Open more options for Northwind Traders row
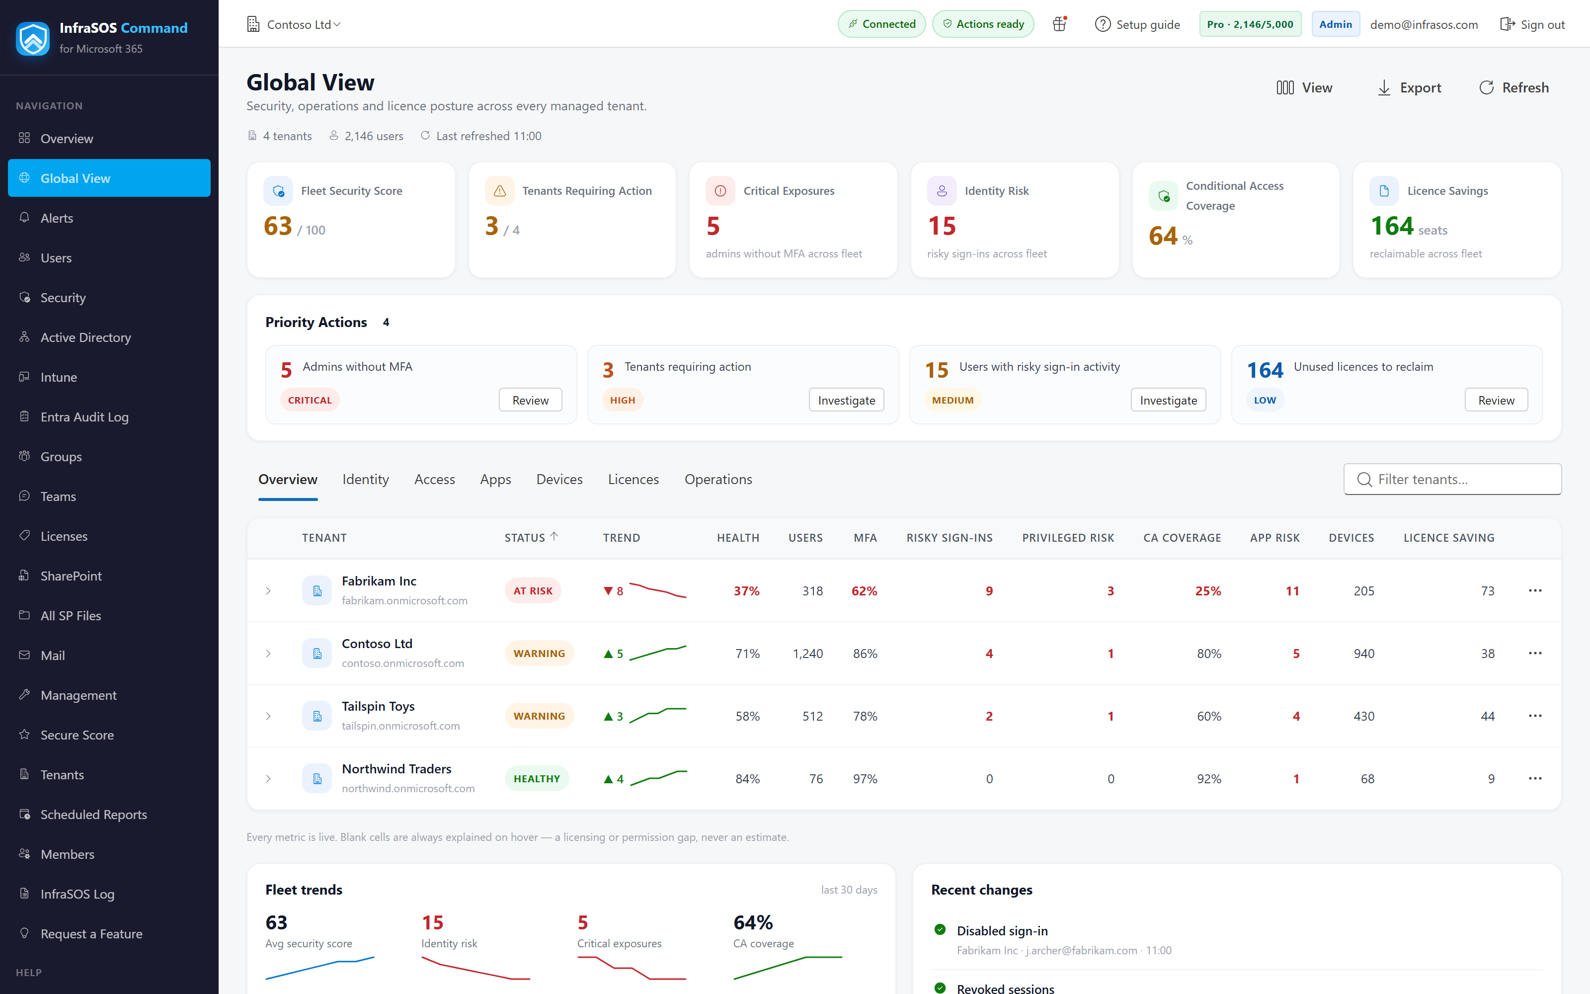The width and height of the screenshot is (1590, 994). [1535, 778]
